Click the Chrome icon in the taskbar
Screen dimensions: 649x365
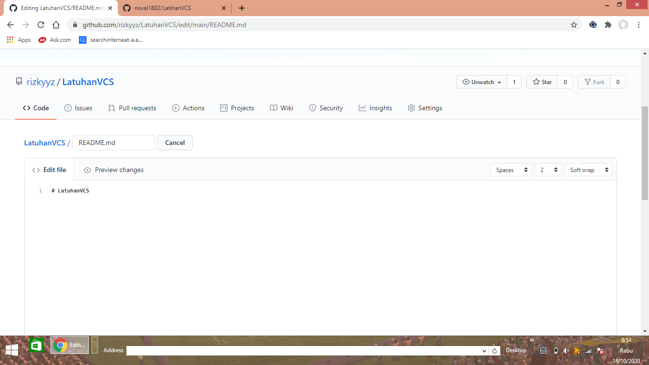point(60,345)
